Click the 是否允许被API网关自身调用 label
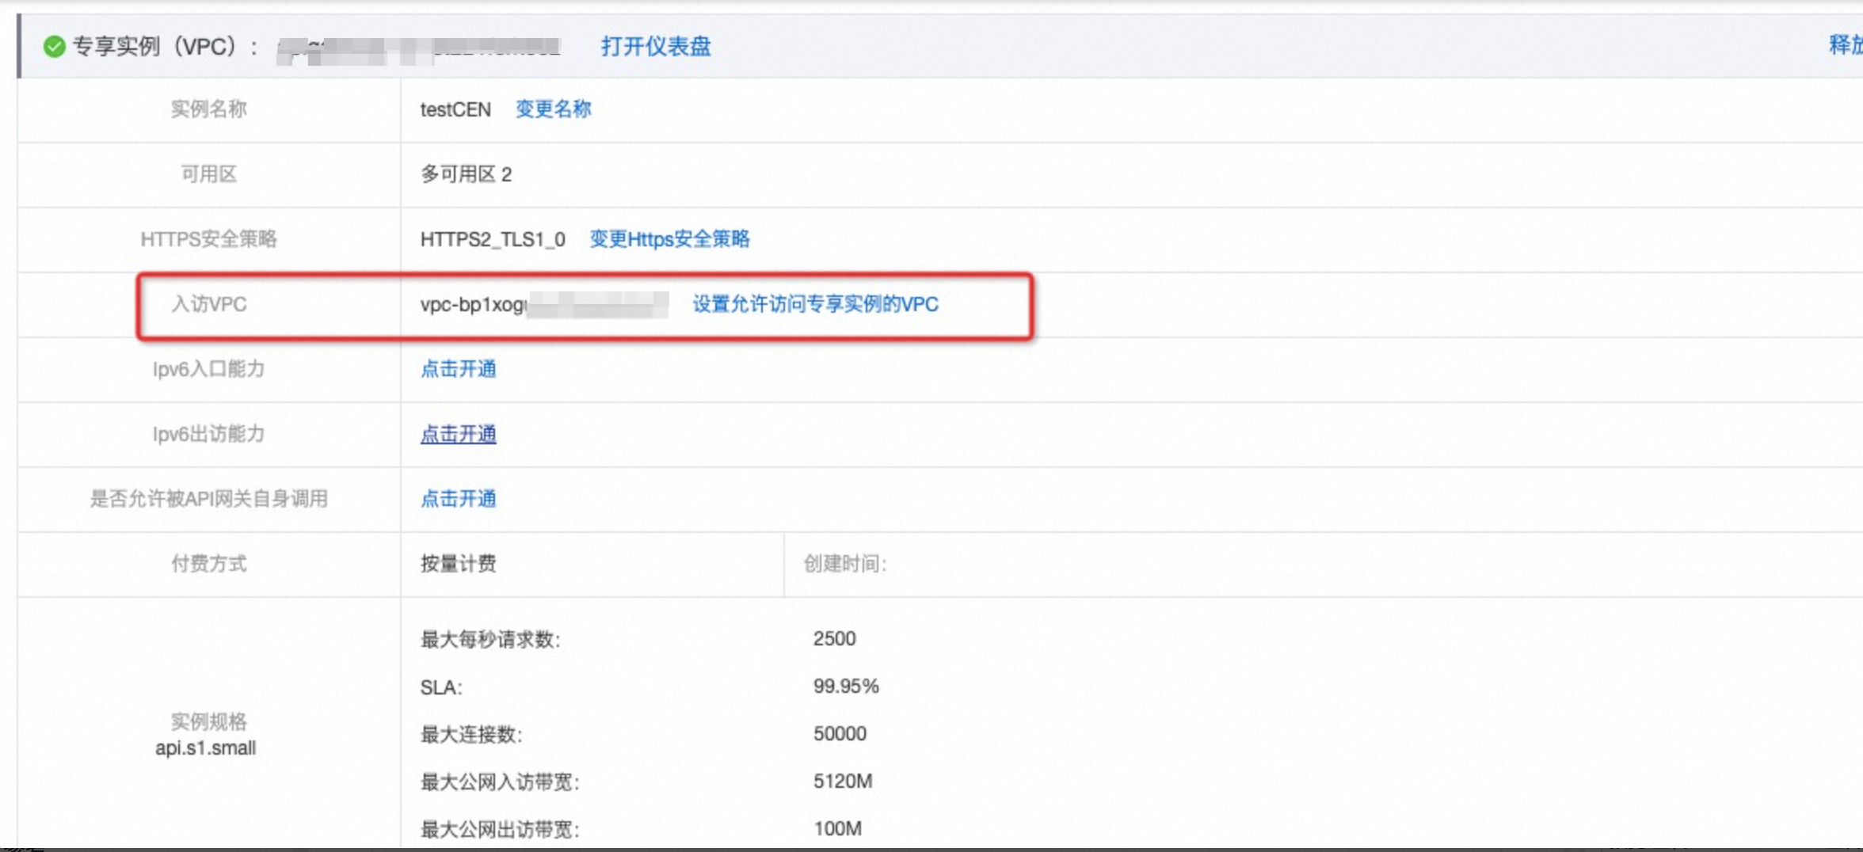The image size is (1863, 852). [209, 499]
